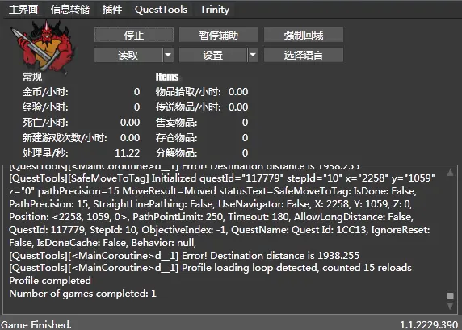This screenshot has height=330, width=462.
Task: Click the Profile completed log line
Action: point(50,281)
